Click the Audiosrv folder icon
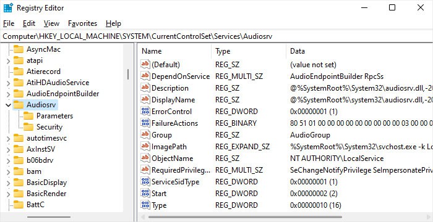The image size is (433, 222). (x=19, y=105)
